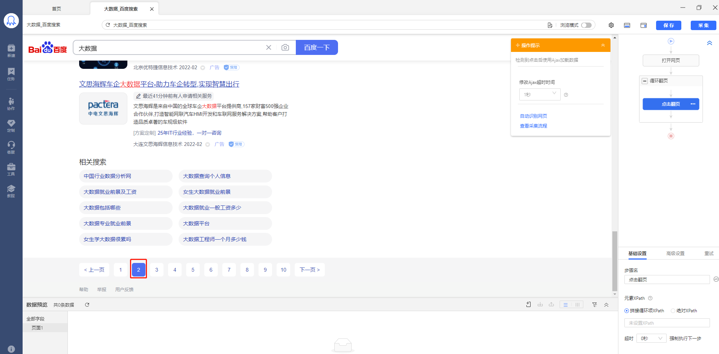This screenshot has height=354, width=719.
Task: Collapse the data preview panel
Action: [x=606, y=305]
